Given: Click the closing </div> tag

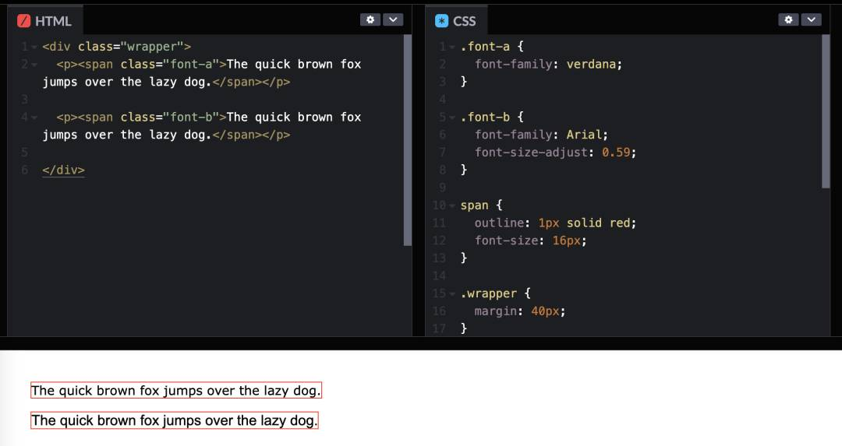Looking at the screenshot, I should pyautogui.click(x=63, y=170).
